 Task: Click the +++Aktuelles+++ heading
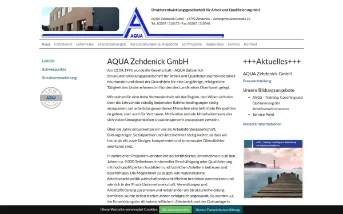point(272,62)
